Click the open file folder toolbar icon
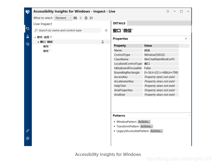This screenshot has height=164, width=214. point(91,18)
